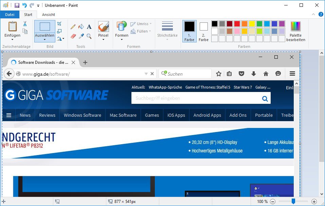The height and width of the screenshot is (206, 325).
Task: Open browser downloads arrow icon
Action: click(253, 74)
